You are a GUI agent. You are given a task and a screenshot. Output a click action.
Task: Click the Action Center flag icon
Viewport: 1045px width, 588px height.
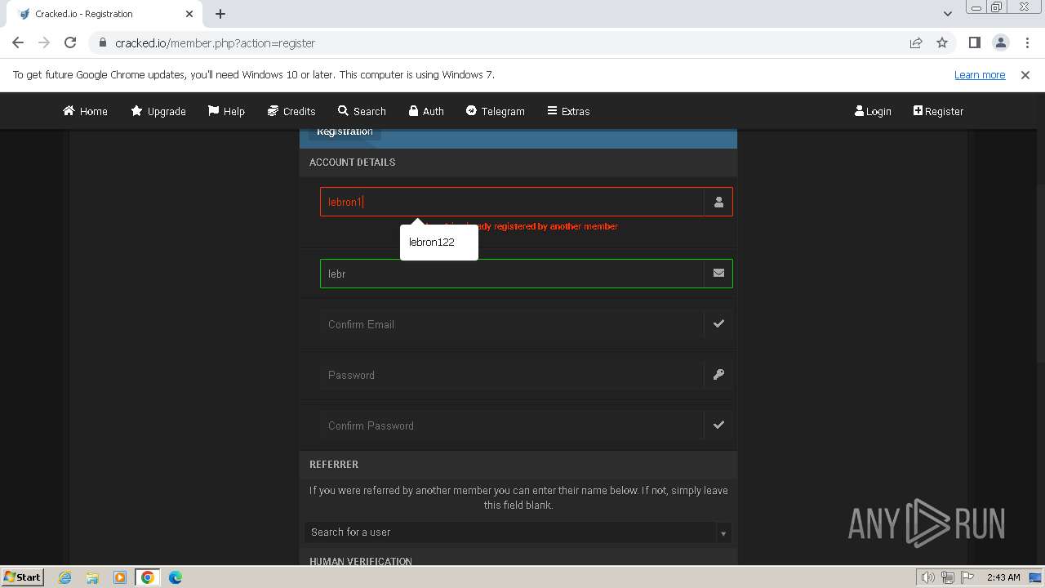(968, 577)
